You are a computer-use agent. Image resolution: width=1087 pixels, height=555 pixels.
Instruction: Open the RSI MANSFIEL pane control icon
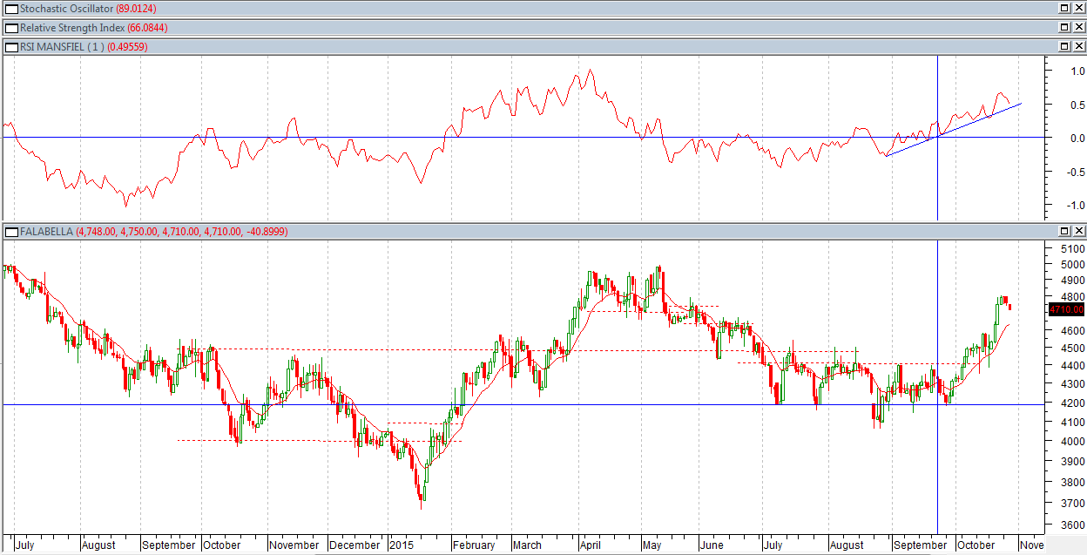coord(11,46)
